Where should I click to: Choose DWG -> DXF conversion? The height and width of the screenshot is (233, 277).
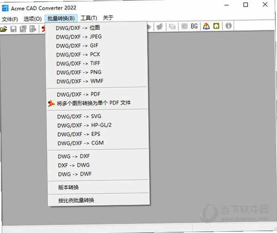(x=98, y=156)
